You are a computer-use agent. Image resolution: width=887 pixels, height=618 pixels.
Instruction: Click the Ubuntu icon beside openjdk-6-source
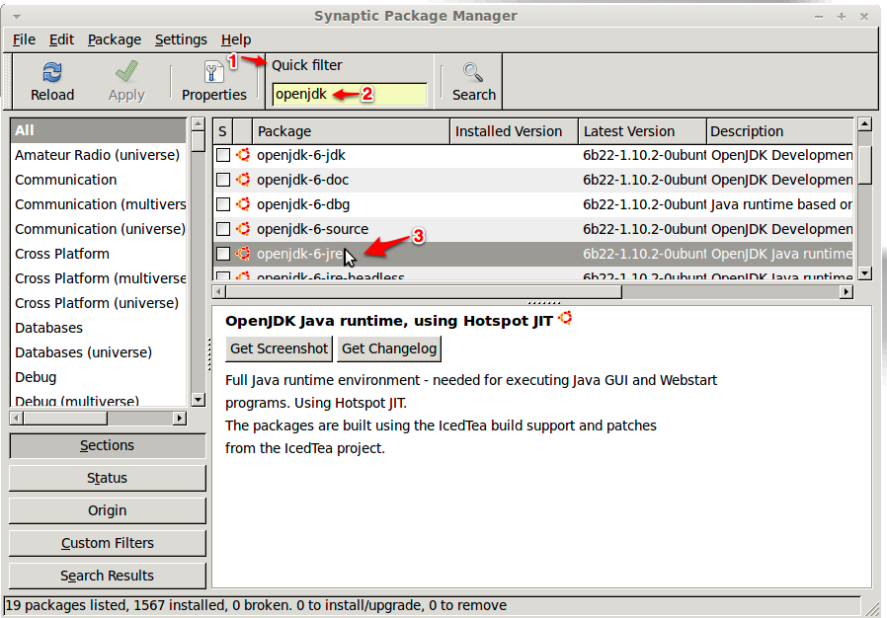pyautogui.click(x=243, y=229)
